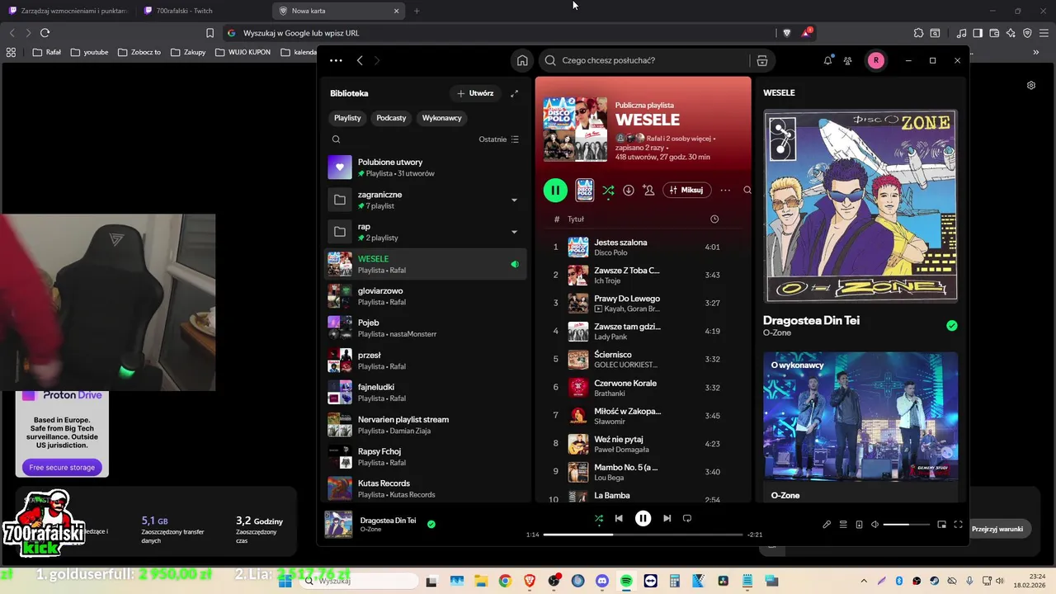Open the pink R profile avatar

[x=875, y=60]
